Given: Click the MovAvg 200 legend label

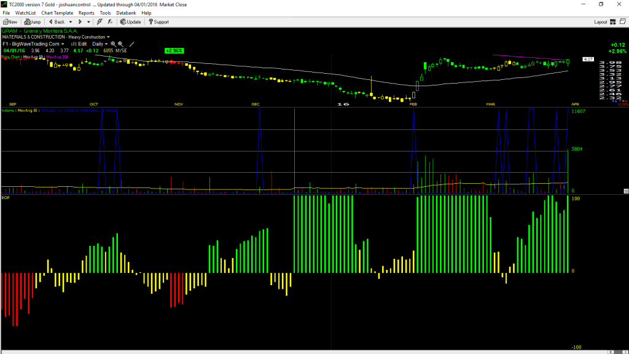Looking at the screenshot, I should (57, 57).
